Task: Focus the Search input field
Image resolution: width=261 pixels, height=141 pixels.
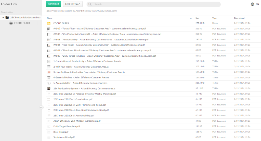Action: [x=153, y=4]
